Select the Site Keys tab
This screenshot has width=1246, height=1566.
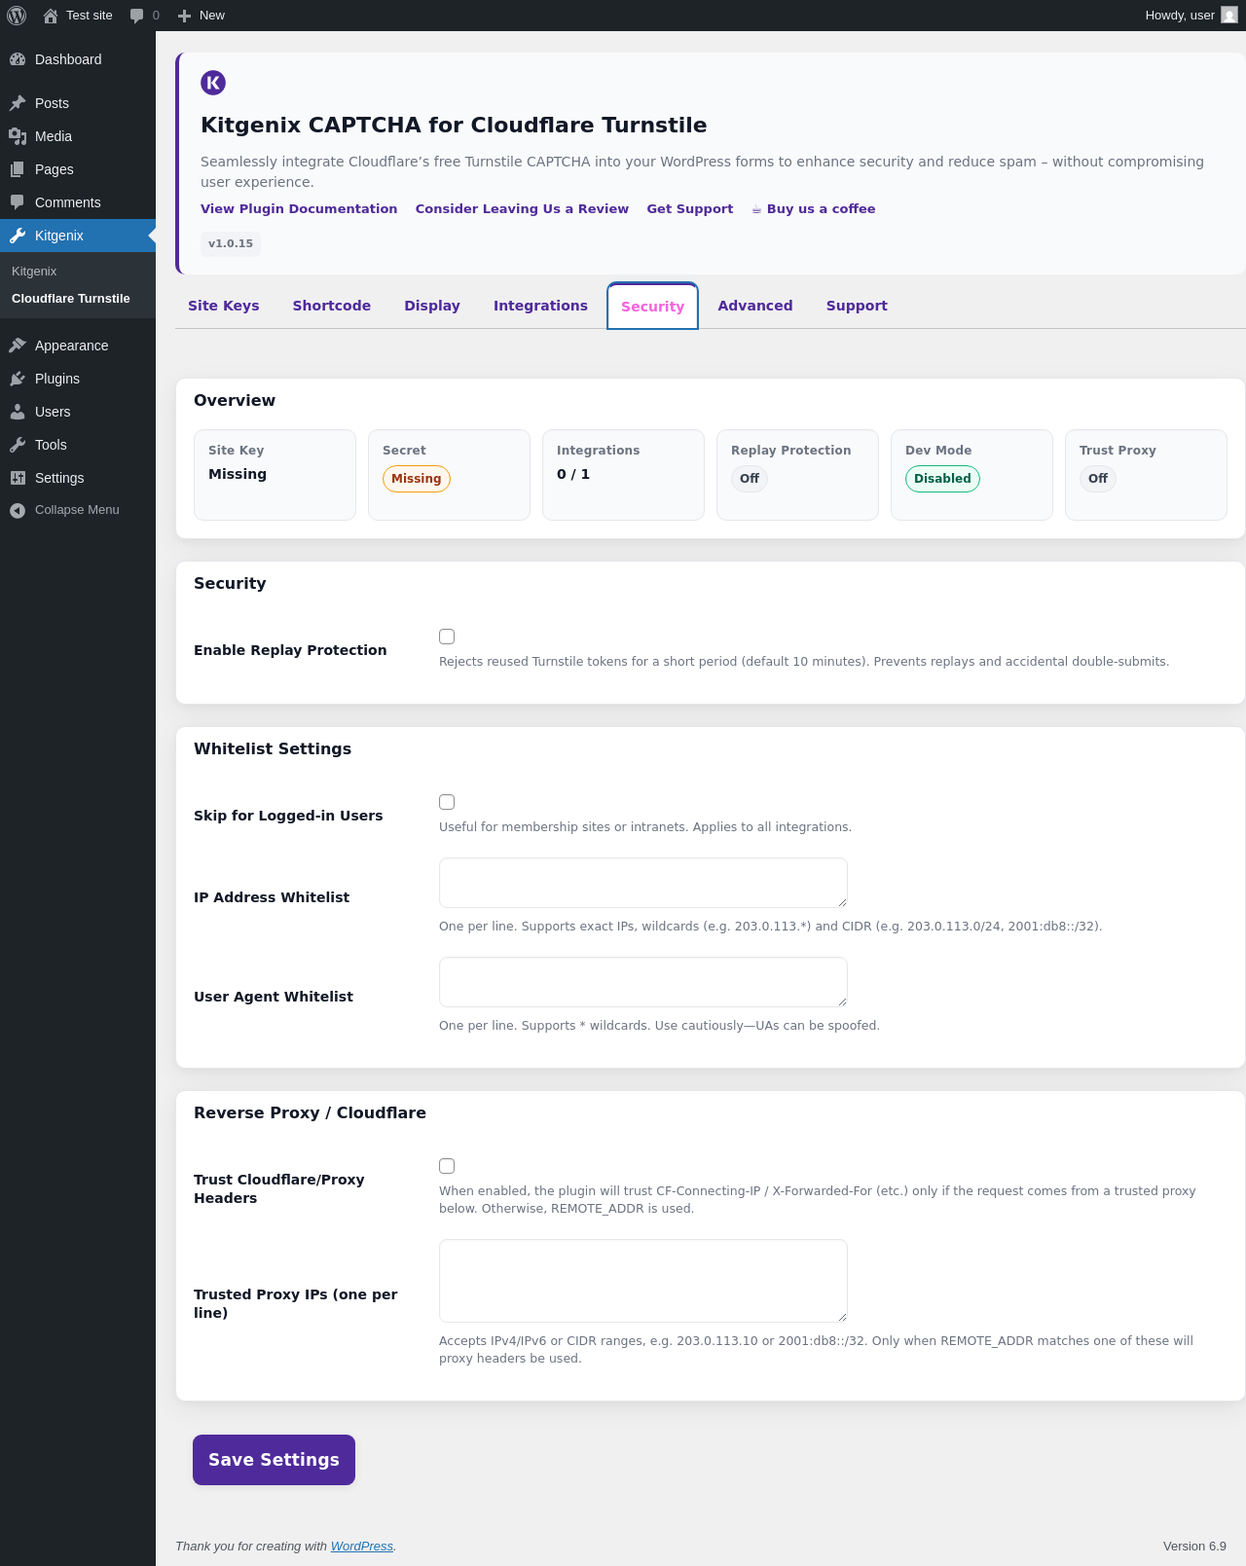pos(224,306)
